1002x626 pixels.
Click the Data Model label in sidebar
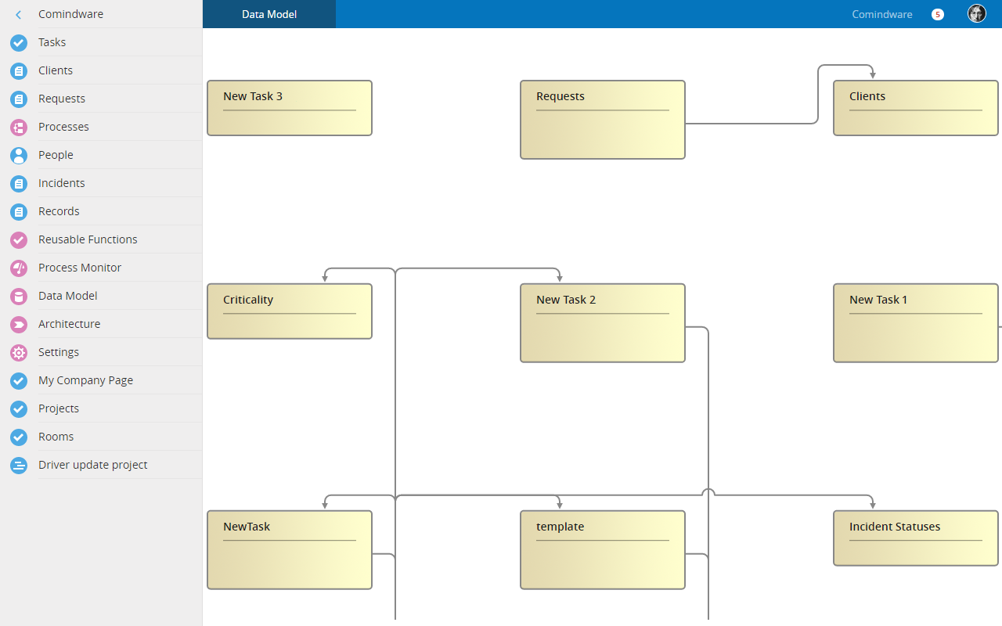67,296
